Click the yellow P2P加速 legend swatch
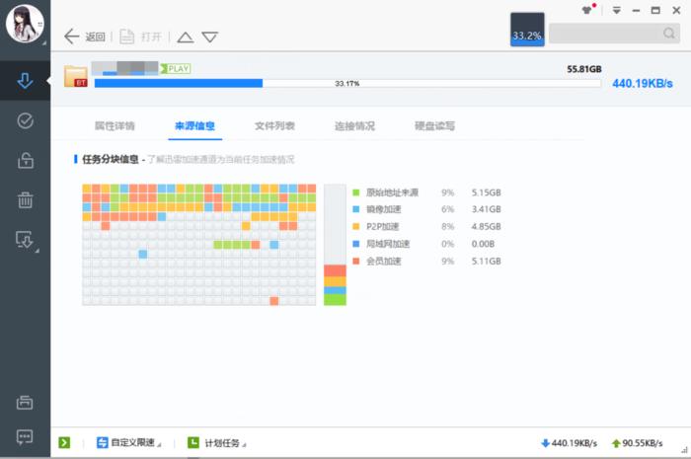Viewport: 691px width, 459px height. [356, 226]
